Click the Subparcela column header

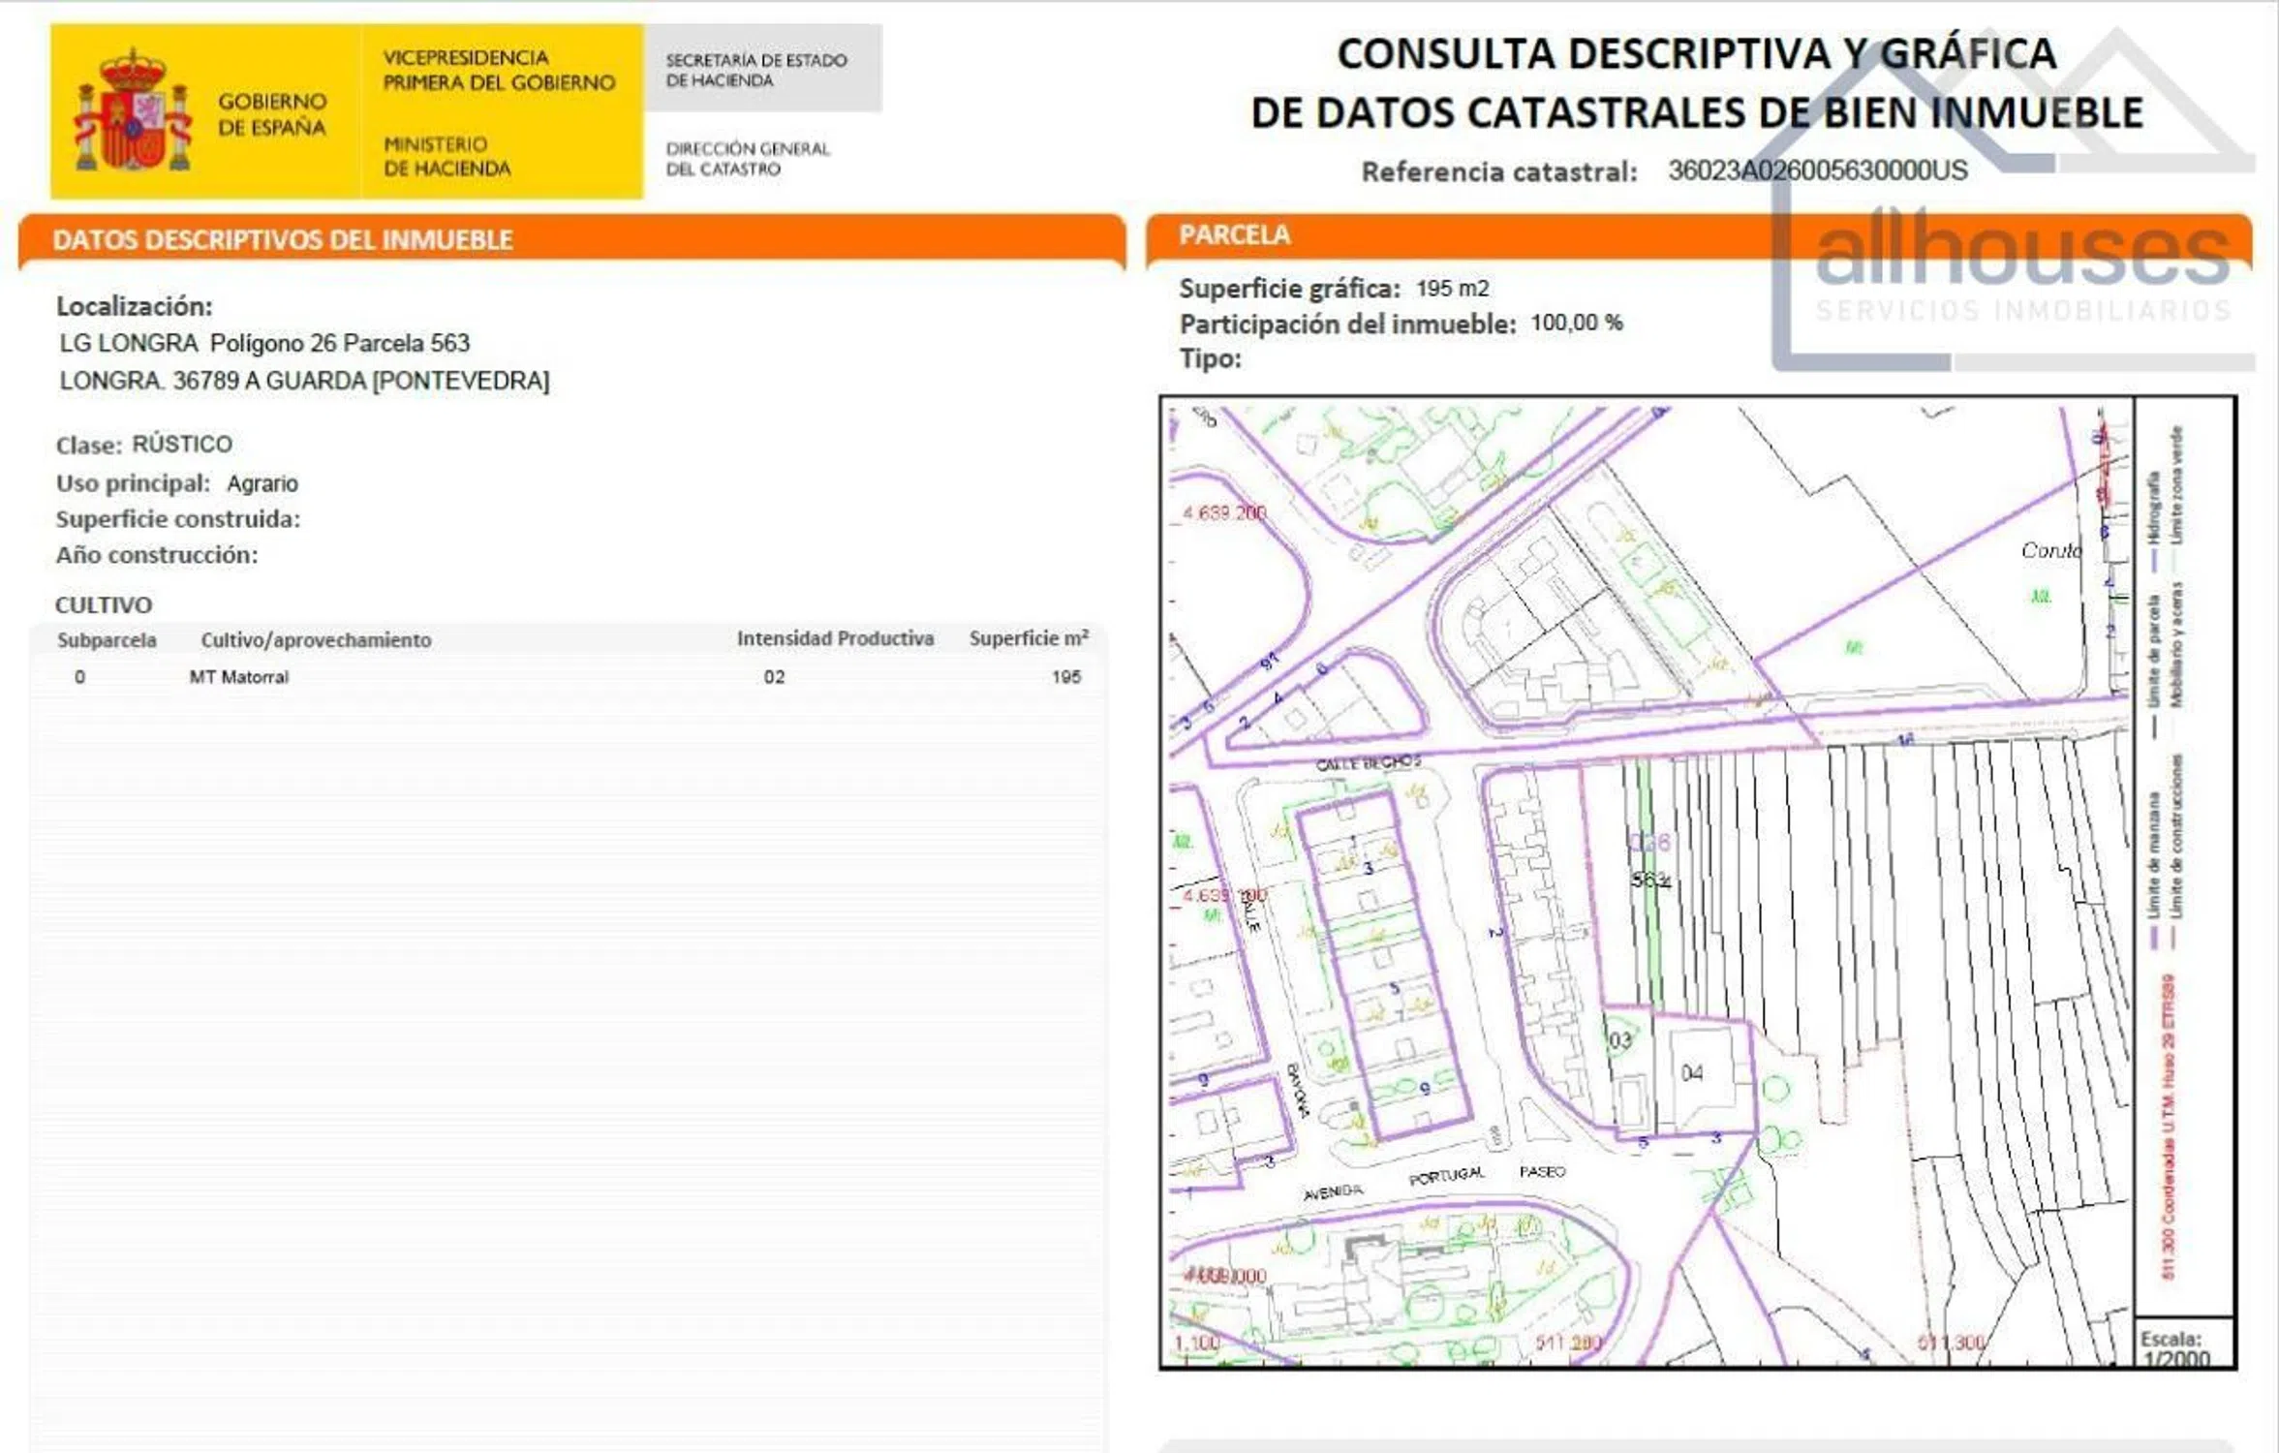pyautogui.click(x=107, y=640)
